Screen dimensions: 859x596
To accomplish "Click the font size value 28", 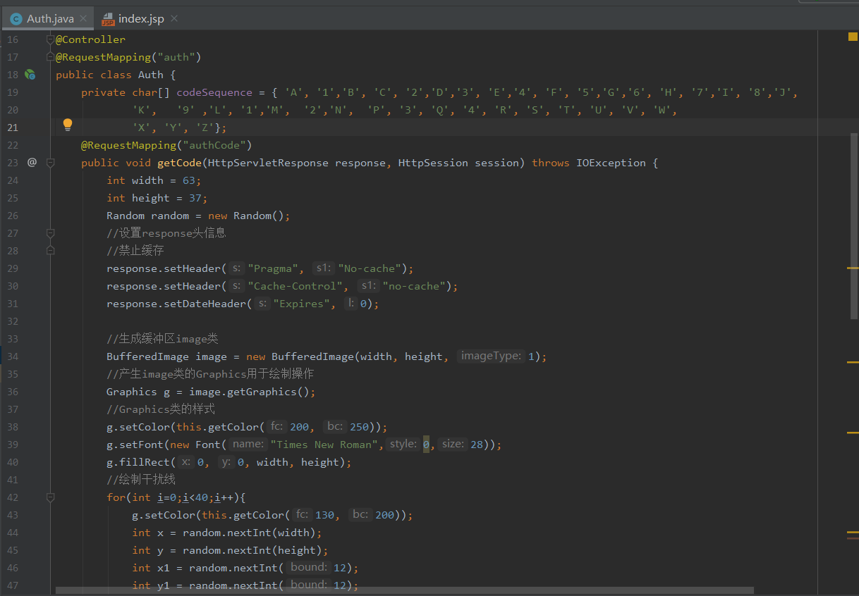I will pyautogui.click(x=477, y=445).
